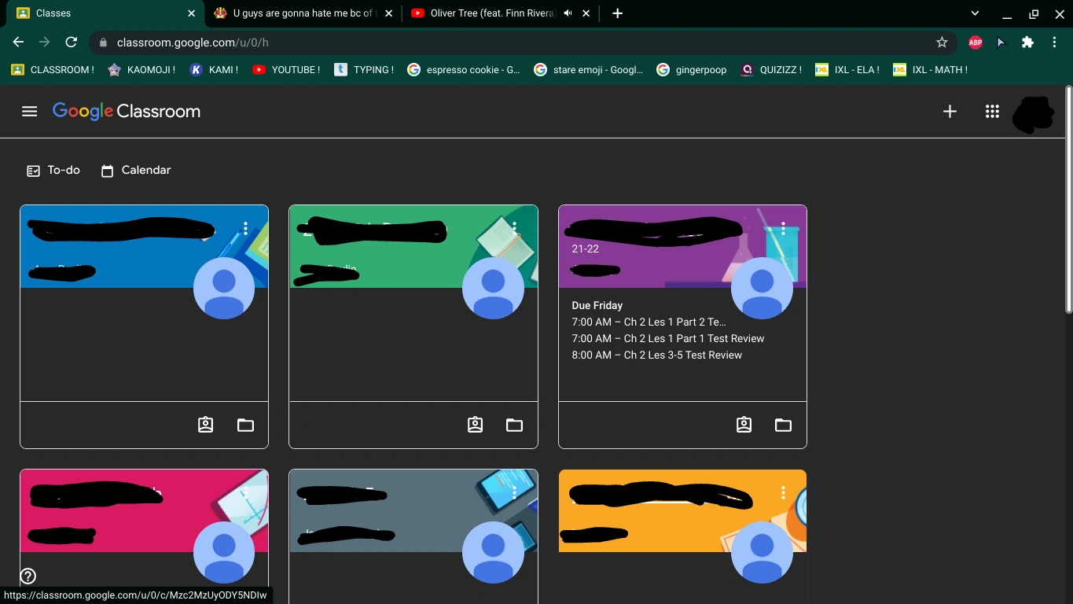Viewport: 1073px width, 604px height.
Task: Open the Drive folder icon on the blue class card
Action: pyautogui.click(x=244, y=424)
